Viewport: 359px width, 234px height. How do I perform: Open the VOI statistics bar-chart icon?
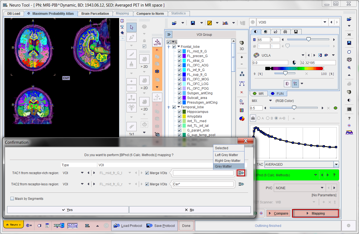coord(225,23)
